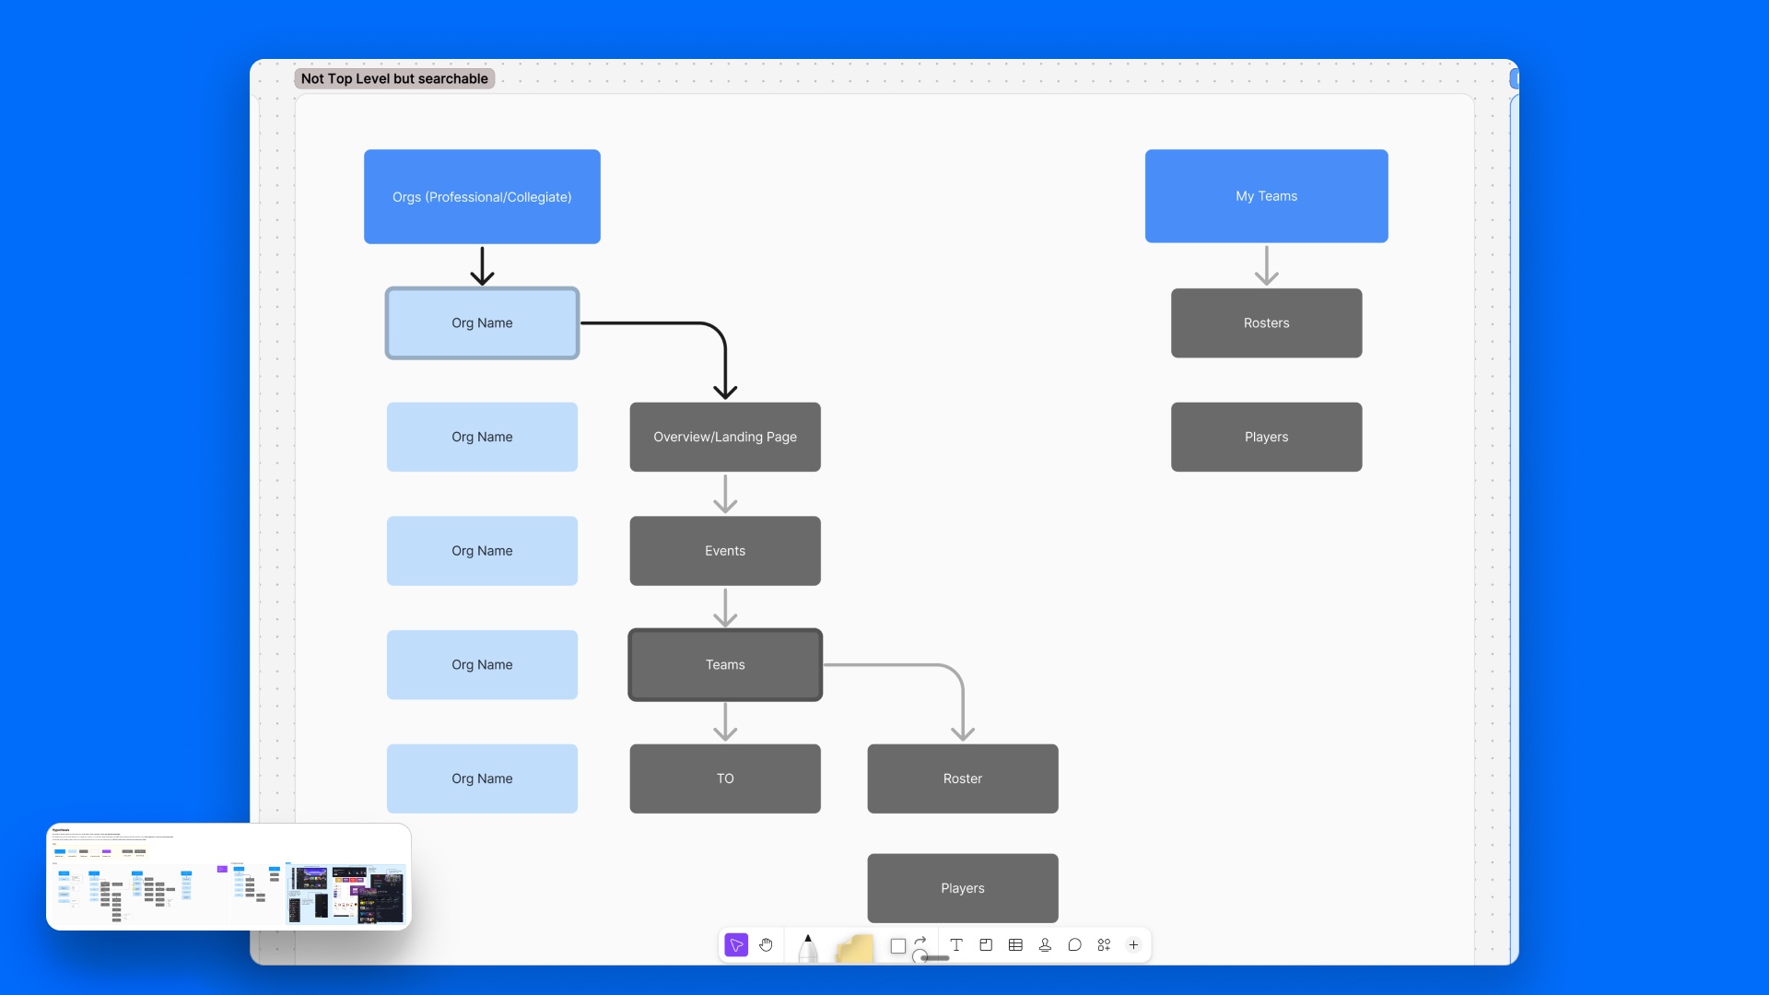Image resolution: width=1769 pixels, height=995 pixels.
Task: Select the 'Rosters' box under My Teams
Action: [1266, 323]
